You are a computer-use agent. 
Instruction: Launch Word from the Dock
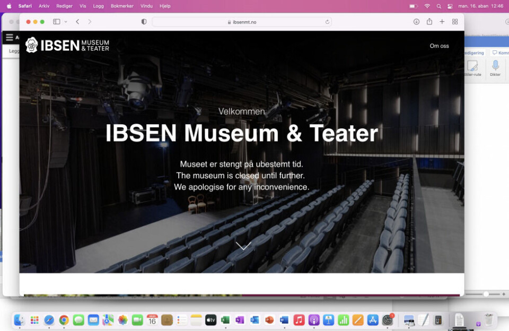[284, 320]
